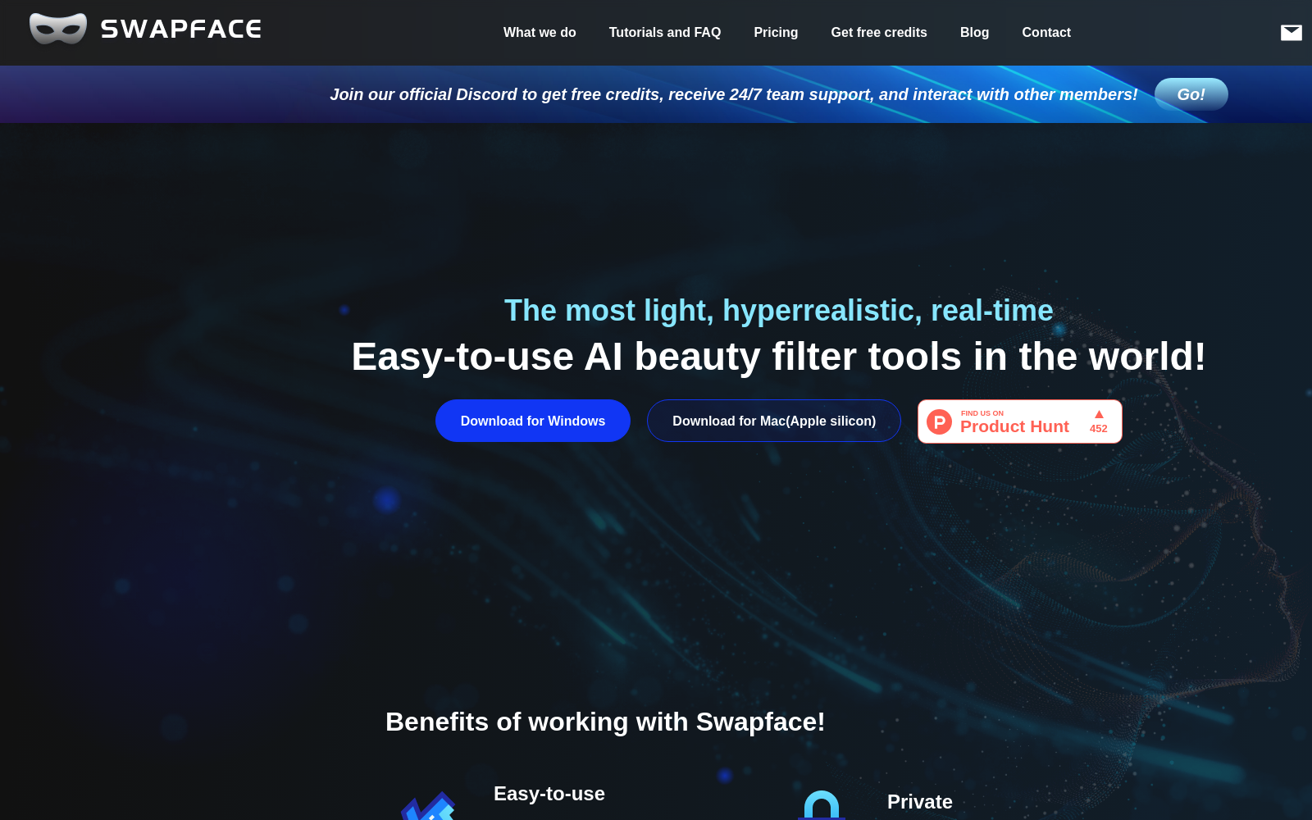This screenshot has height=820, width=1312.
Task: Click Download for Windows button
Action: [533, 421]
